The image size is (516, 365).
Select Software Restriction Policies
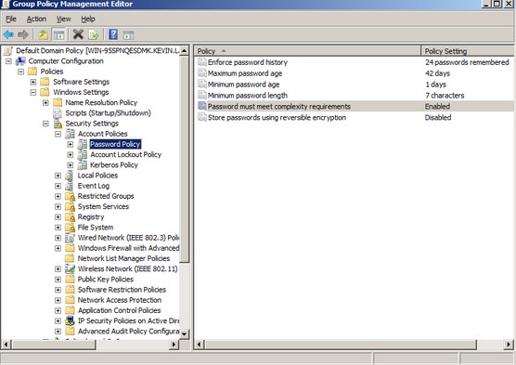(x=122, y=290)
